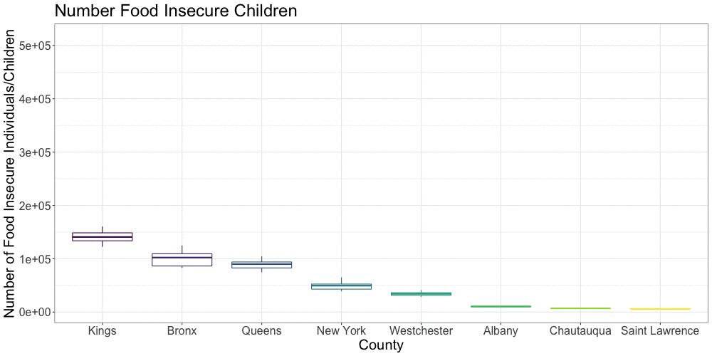Select the New York boxplot box

point(342,286)
